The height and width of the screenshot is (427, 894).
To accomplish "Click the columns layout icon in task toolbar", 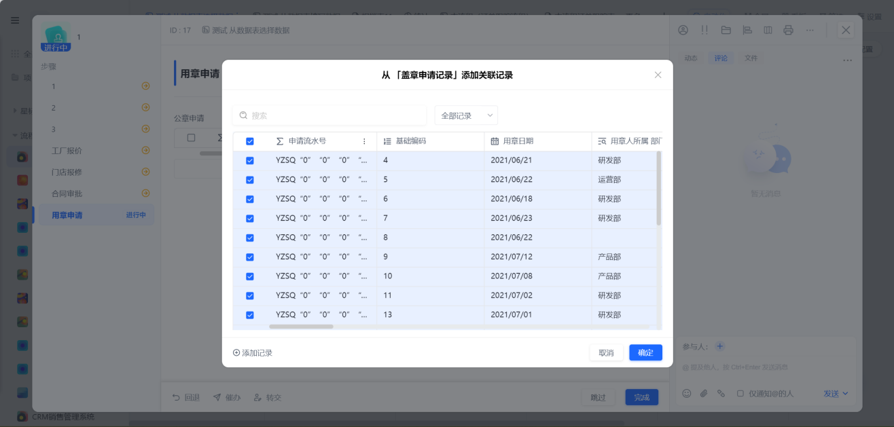I will (x=768, y=30).
